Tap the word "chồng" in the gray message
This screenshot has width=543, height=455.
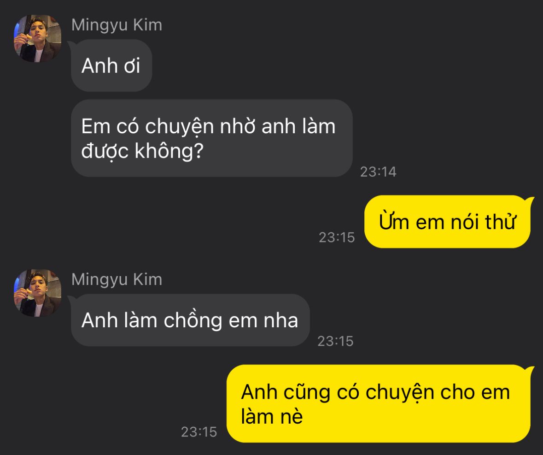click(193, 320)
